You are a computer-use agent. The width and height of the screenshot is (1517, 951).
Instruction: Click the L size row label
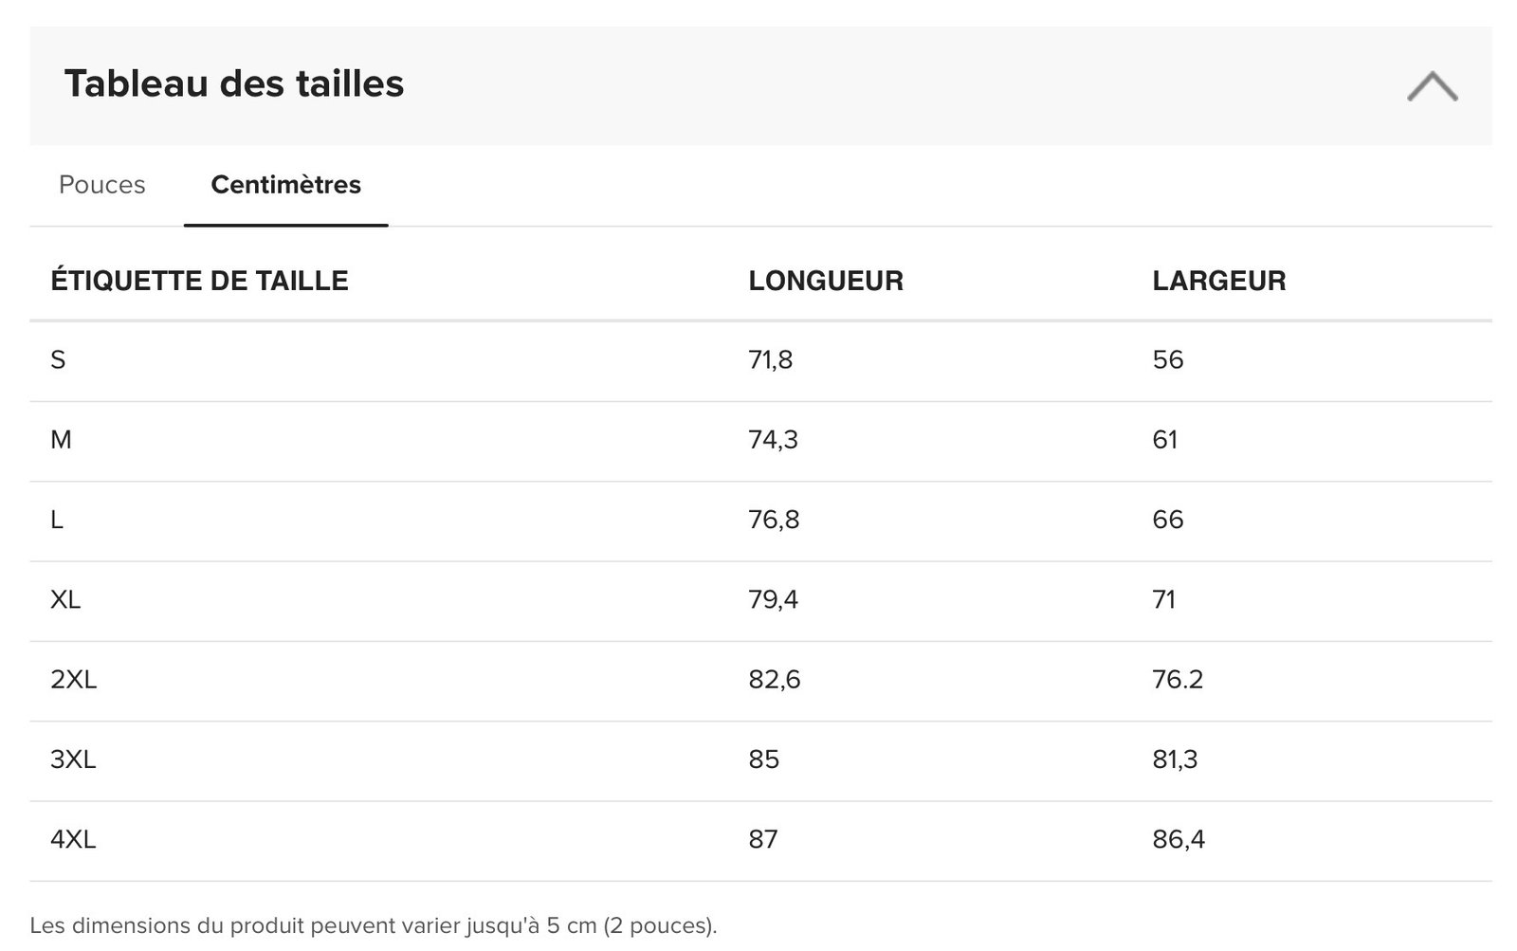[57, 520]
